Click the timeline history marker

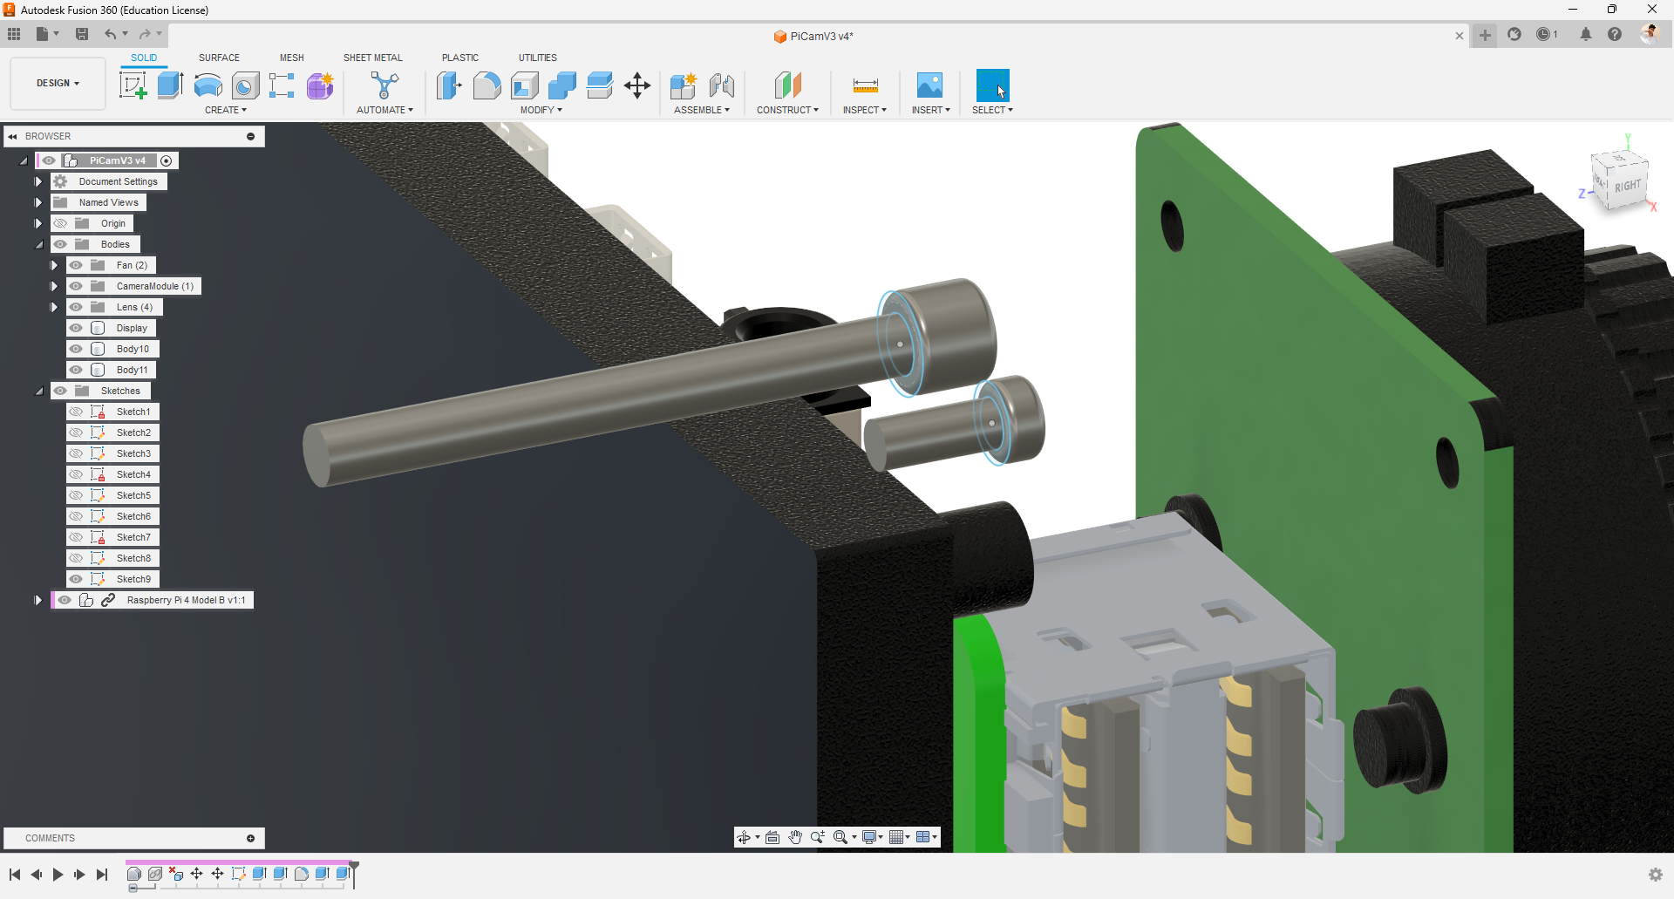click(354, 874)
